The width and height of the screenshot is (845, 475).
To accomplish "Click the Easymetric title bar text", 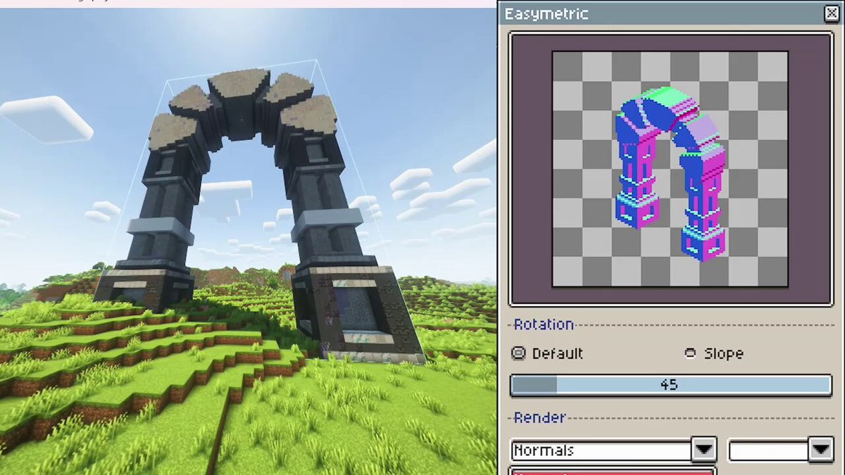I will click(546, 14).
